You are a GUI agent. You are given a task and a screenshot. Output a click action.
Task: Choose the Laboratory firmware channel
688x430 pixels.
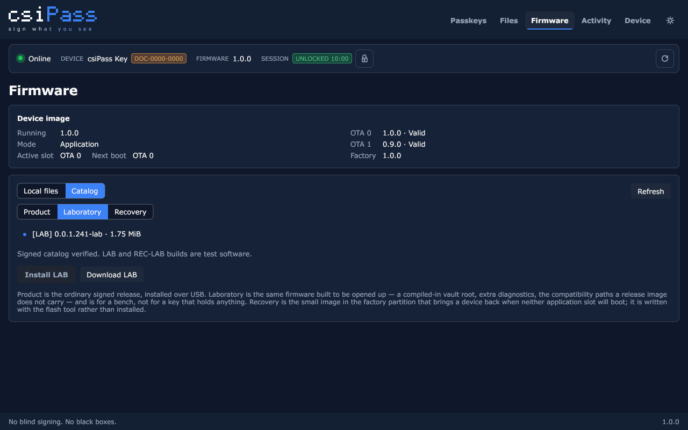pos(82,212)
